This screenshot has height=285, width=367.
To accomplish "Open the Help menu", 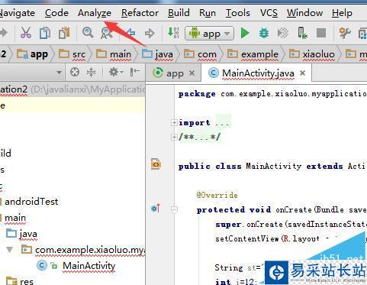I will pos(342,13).
